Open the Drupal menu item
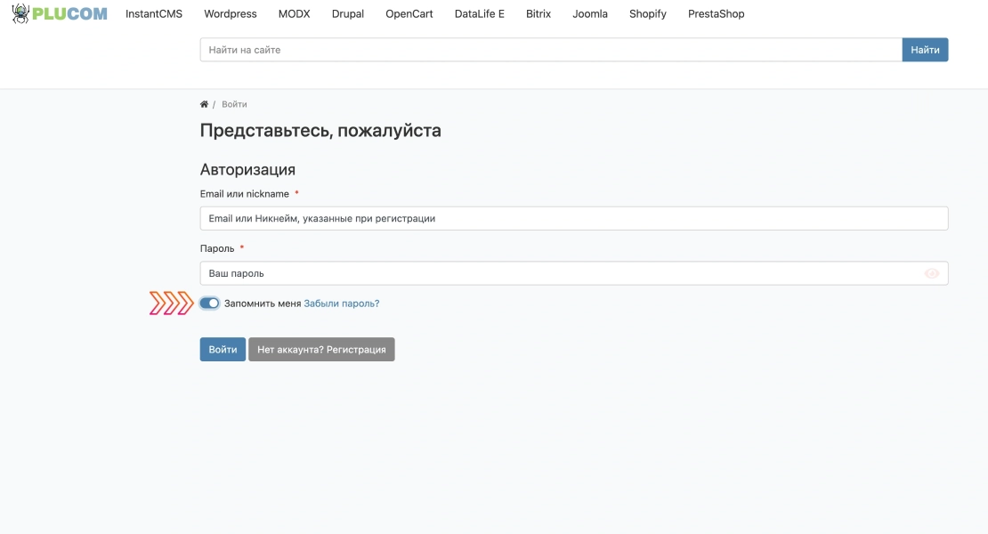988x534 pixels. click(348, 14)
